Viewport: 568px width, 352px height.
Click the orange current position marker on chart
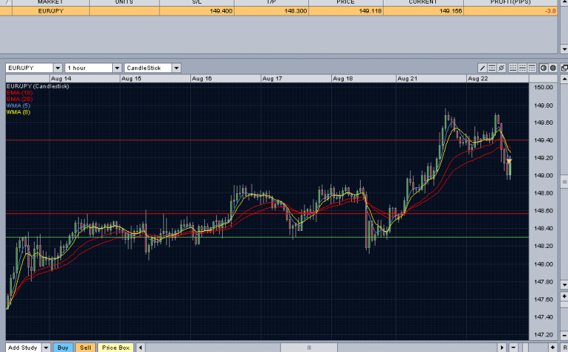(509, 161)
